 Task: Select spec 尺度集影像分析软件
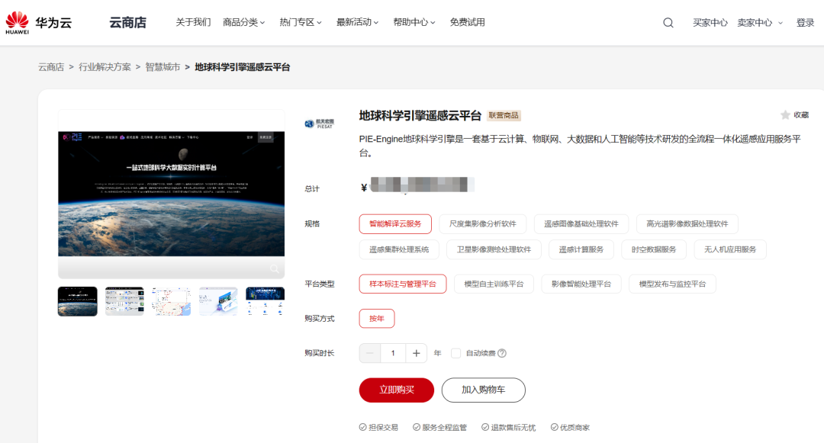click(x=483, y=224)
